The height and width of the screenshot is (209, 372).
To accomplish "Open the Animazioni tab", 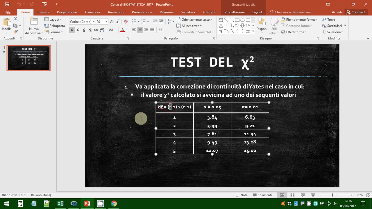I will pyautogui.click(x=116, y=12).
